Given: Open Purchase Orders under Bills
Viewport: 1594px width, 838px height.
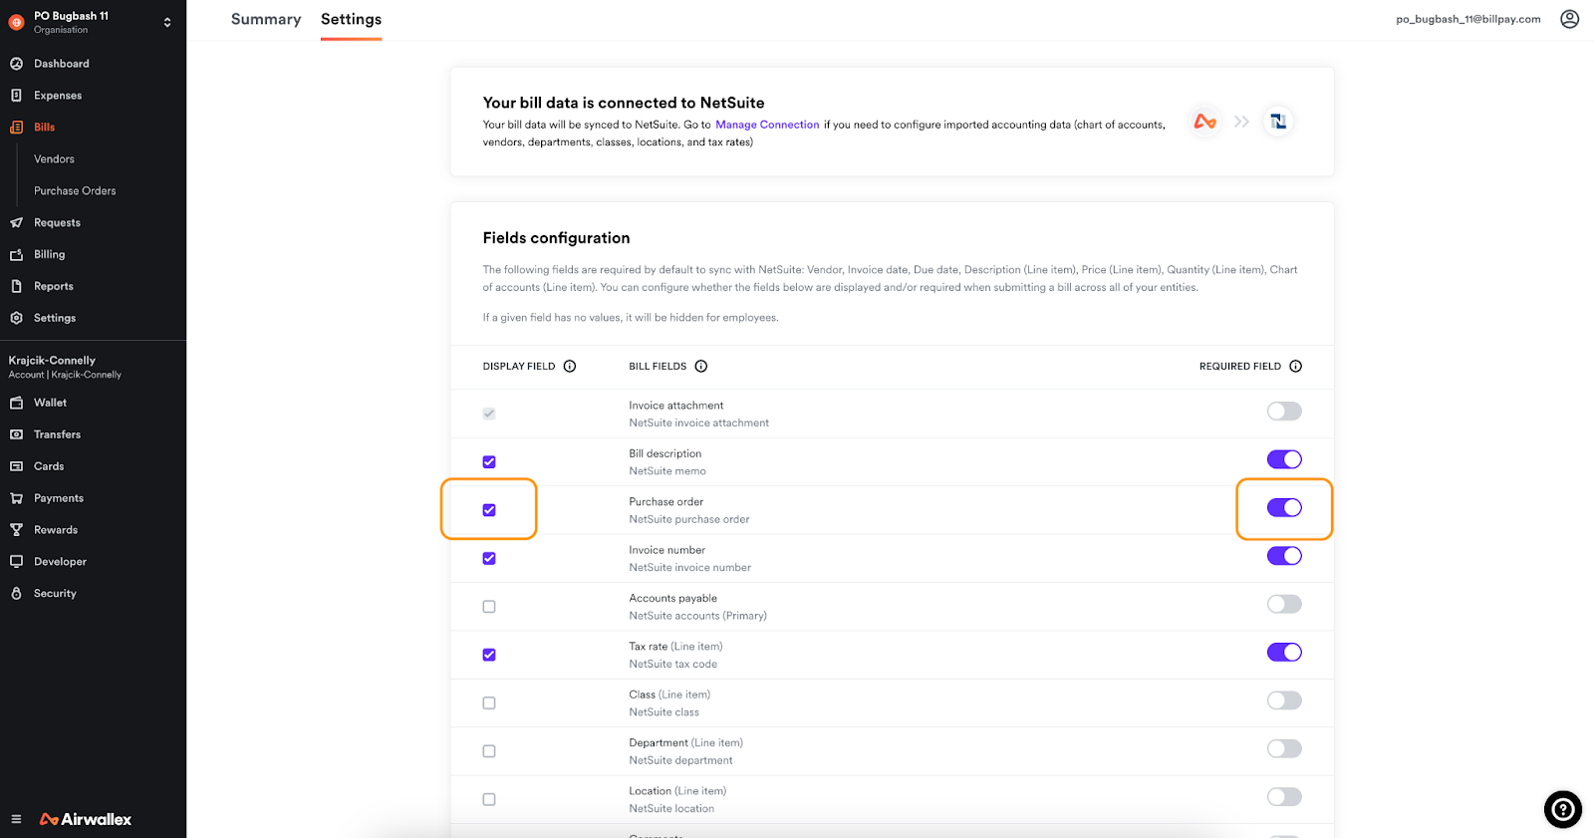Looking at the screenshot, I should coord(75,191).
